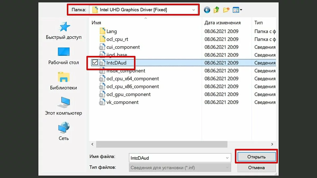Screen dimensions: 317x178
Task: Open Network (Сеть) location
Action: click(x=64, y=131)
